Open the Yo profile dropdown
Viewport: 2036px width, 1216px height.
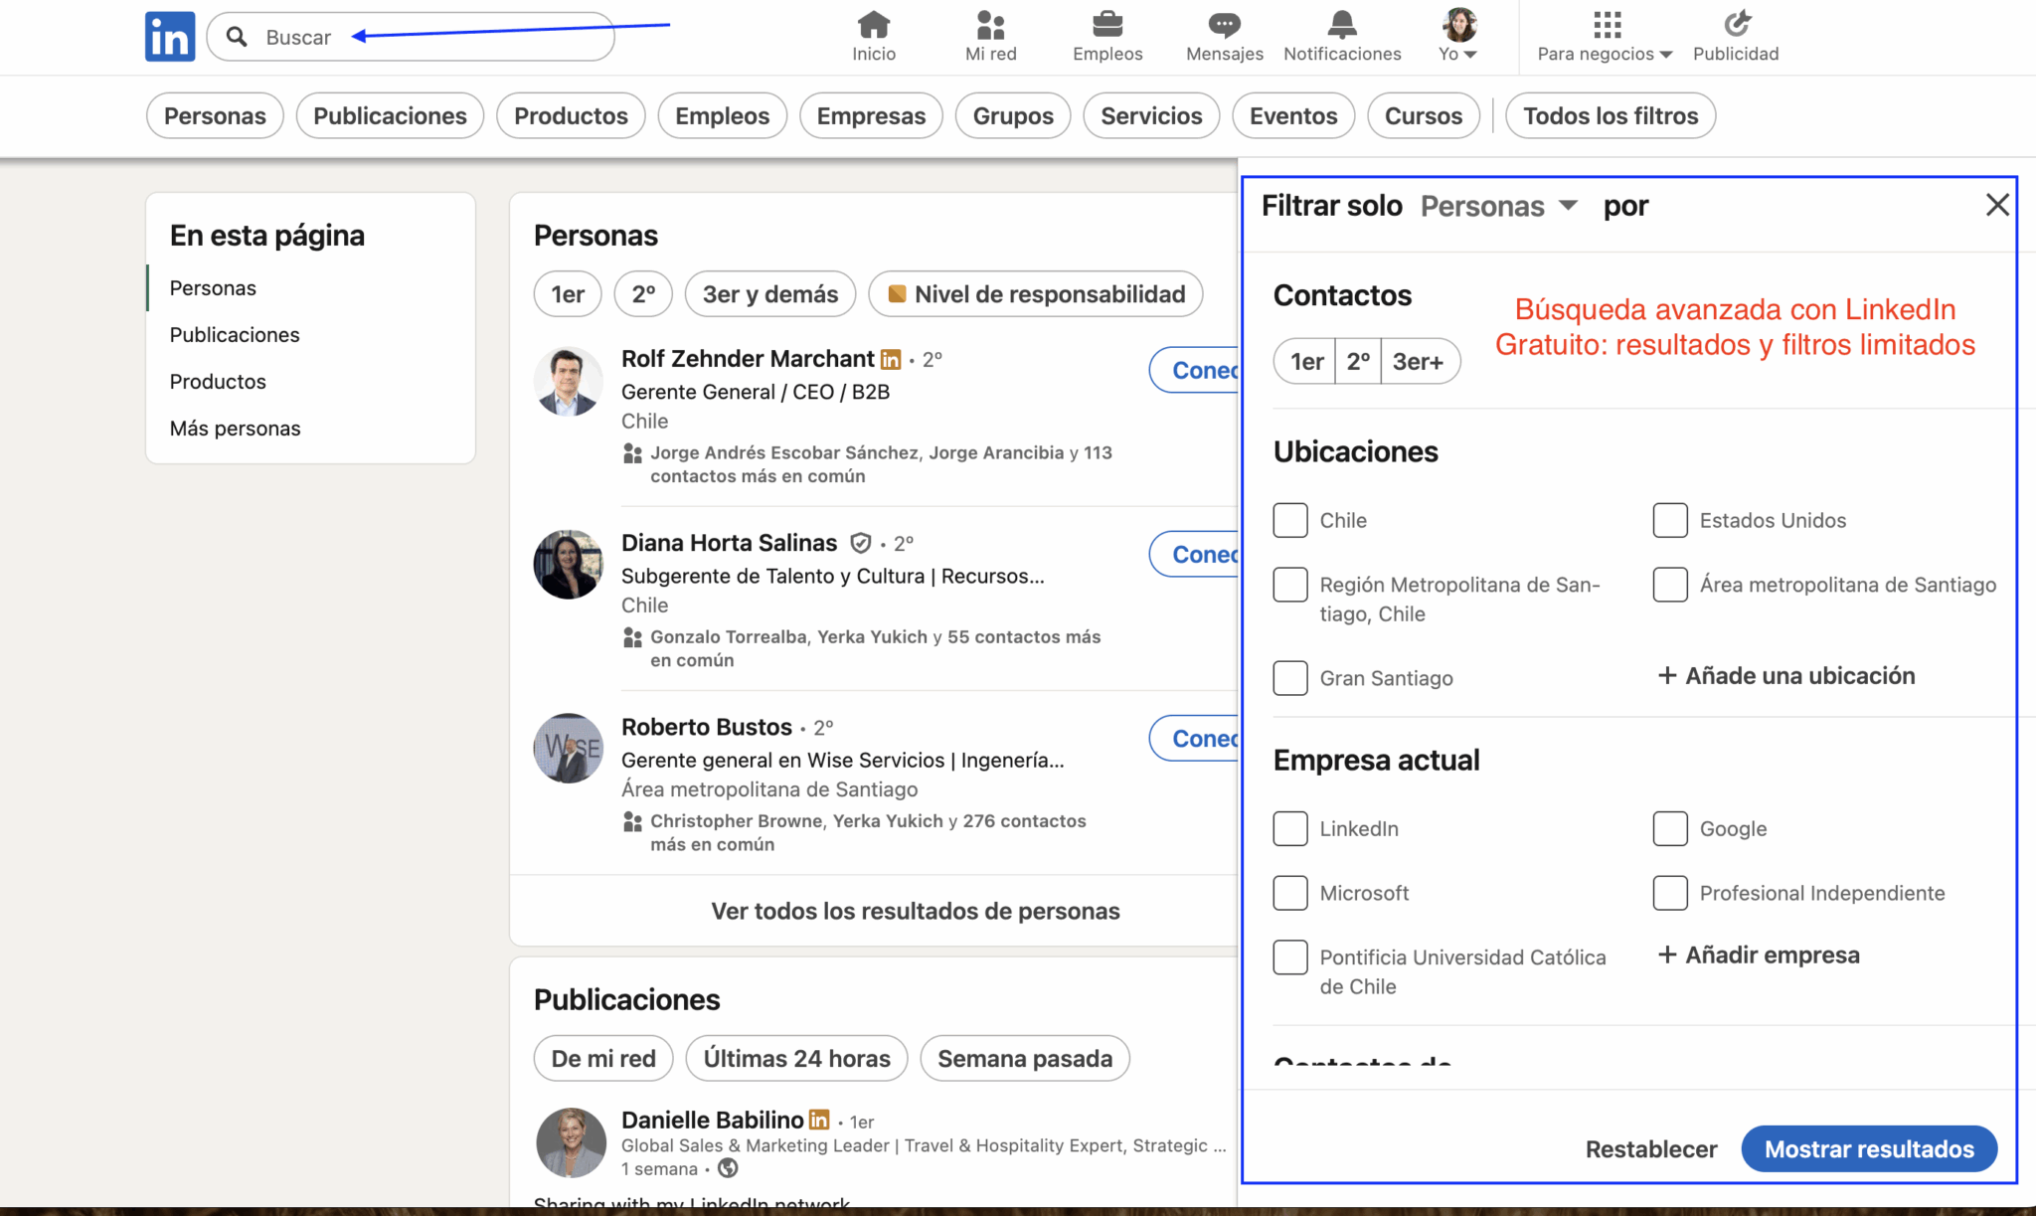(x=1456, y=37)
